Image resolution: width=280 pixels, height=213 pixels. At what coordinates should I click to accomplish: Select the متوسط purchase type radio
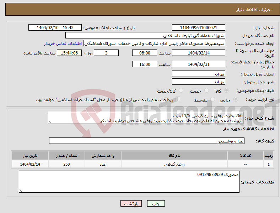click(x=213, y=99)
